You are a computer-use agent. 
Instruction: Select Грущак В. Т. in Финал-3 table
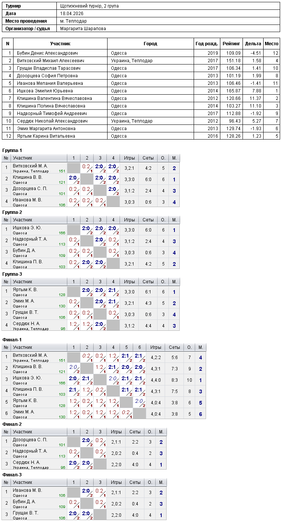(26, 513)
